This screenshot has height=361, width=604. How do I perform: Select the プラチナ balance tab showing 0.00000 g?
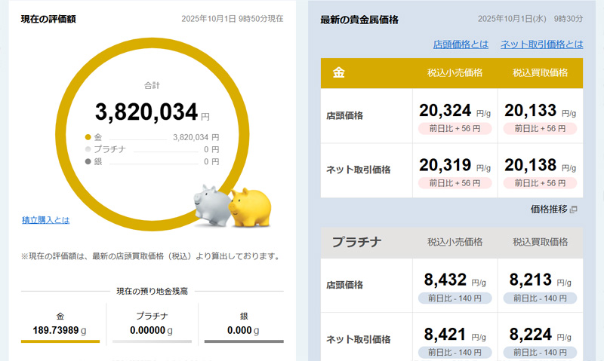152,324
